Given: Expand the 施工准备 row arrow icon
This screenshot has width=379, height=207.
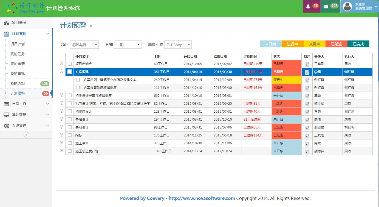Looking at the screenshot, I should click(61, 143).
